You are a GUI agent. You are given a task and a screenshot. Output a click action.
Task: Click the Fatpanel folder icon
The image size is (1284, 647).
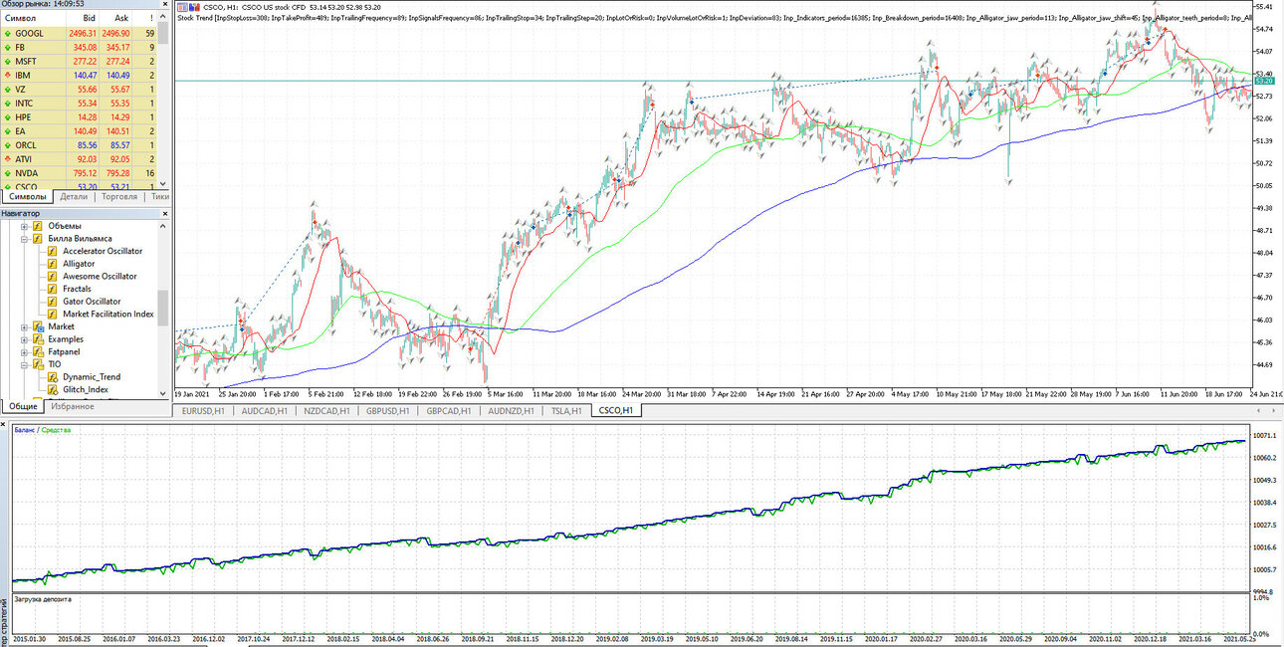pos(38,351)
